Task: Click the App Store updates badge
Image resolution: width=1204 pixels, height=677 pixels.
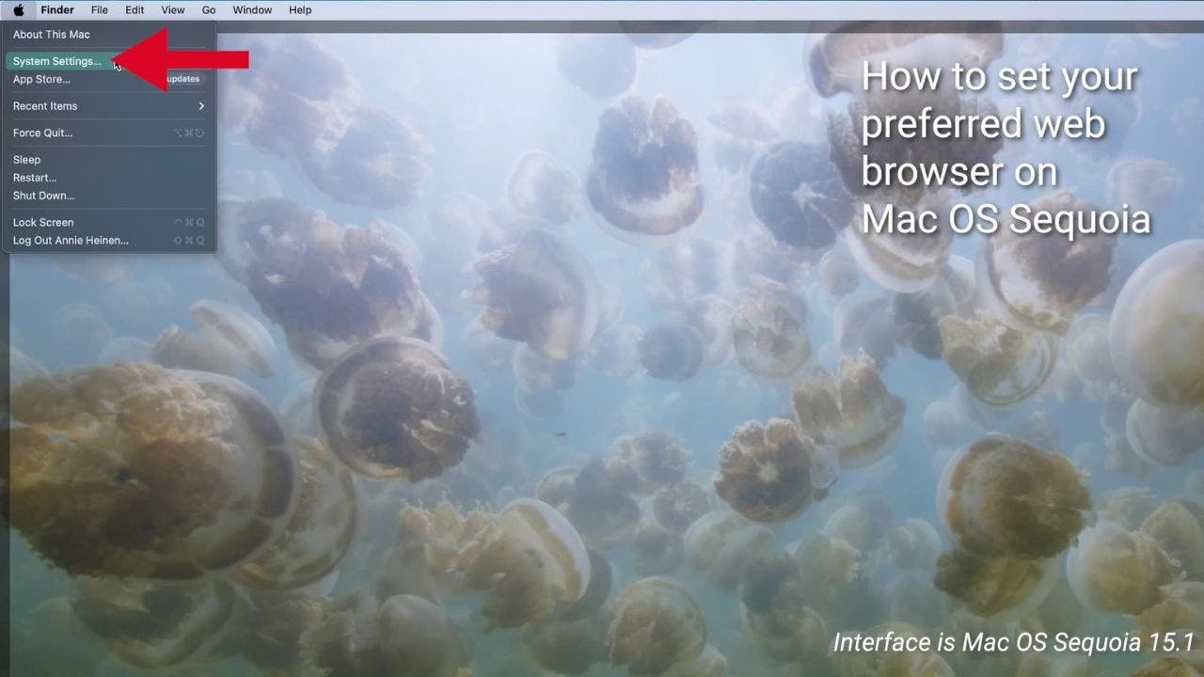Action: tap(182, 79)
